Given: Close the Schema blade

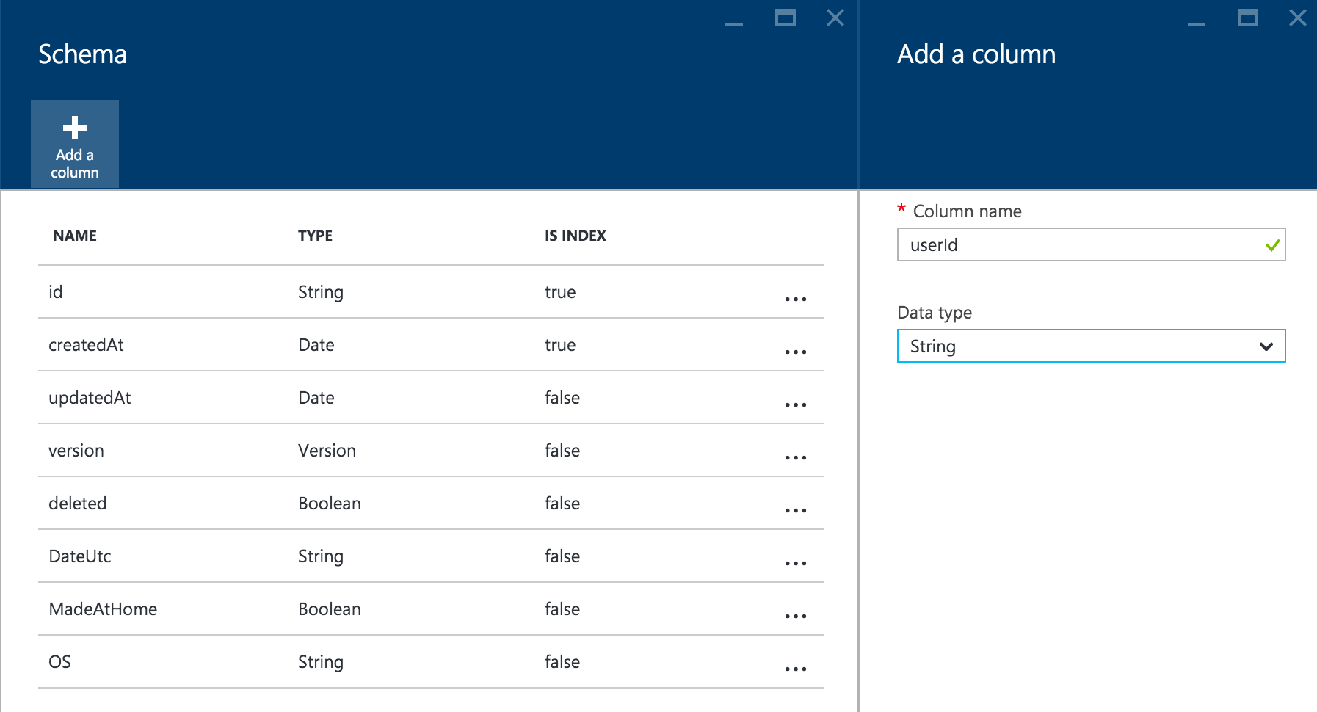Looking at the screenshot, I should (x=835, y=18).
